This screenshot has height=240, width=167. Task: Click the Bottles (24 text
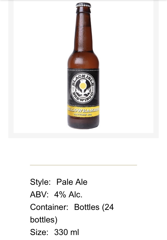pos(94,207)
